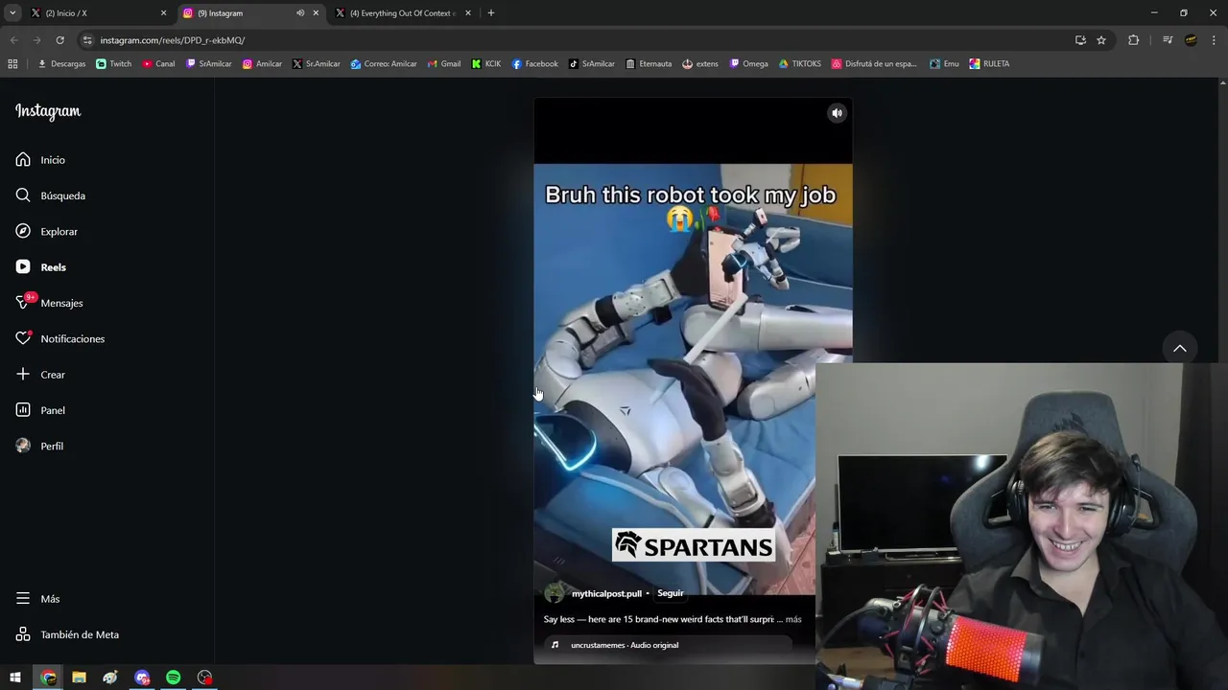This screenshot has height=690, width=1228.
Task: Follow mythicalpost.pull with Seguir button
Action: coord(670,593)
